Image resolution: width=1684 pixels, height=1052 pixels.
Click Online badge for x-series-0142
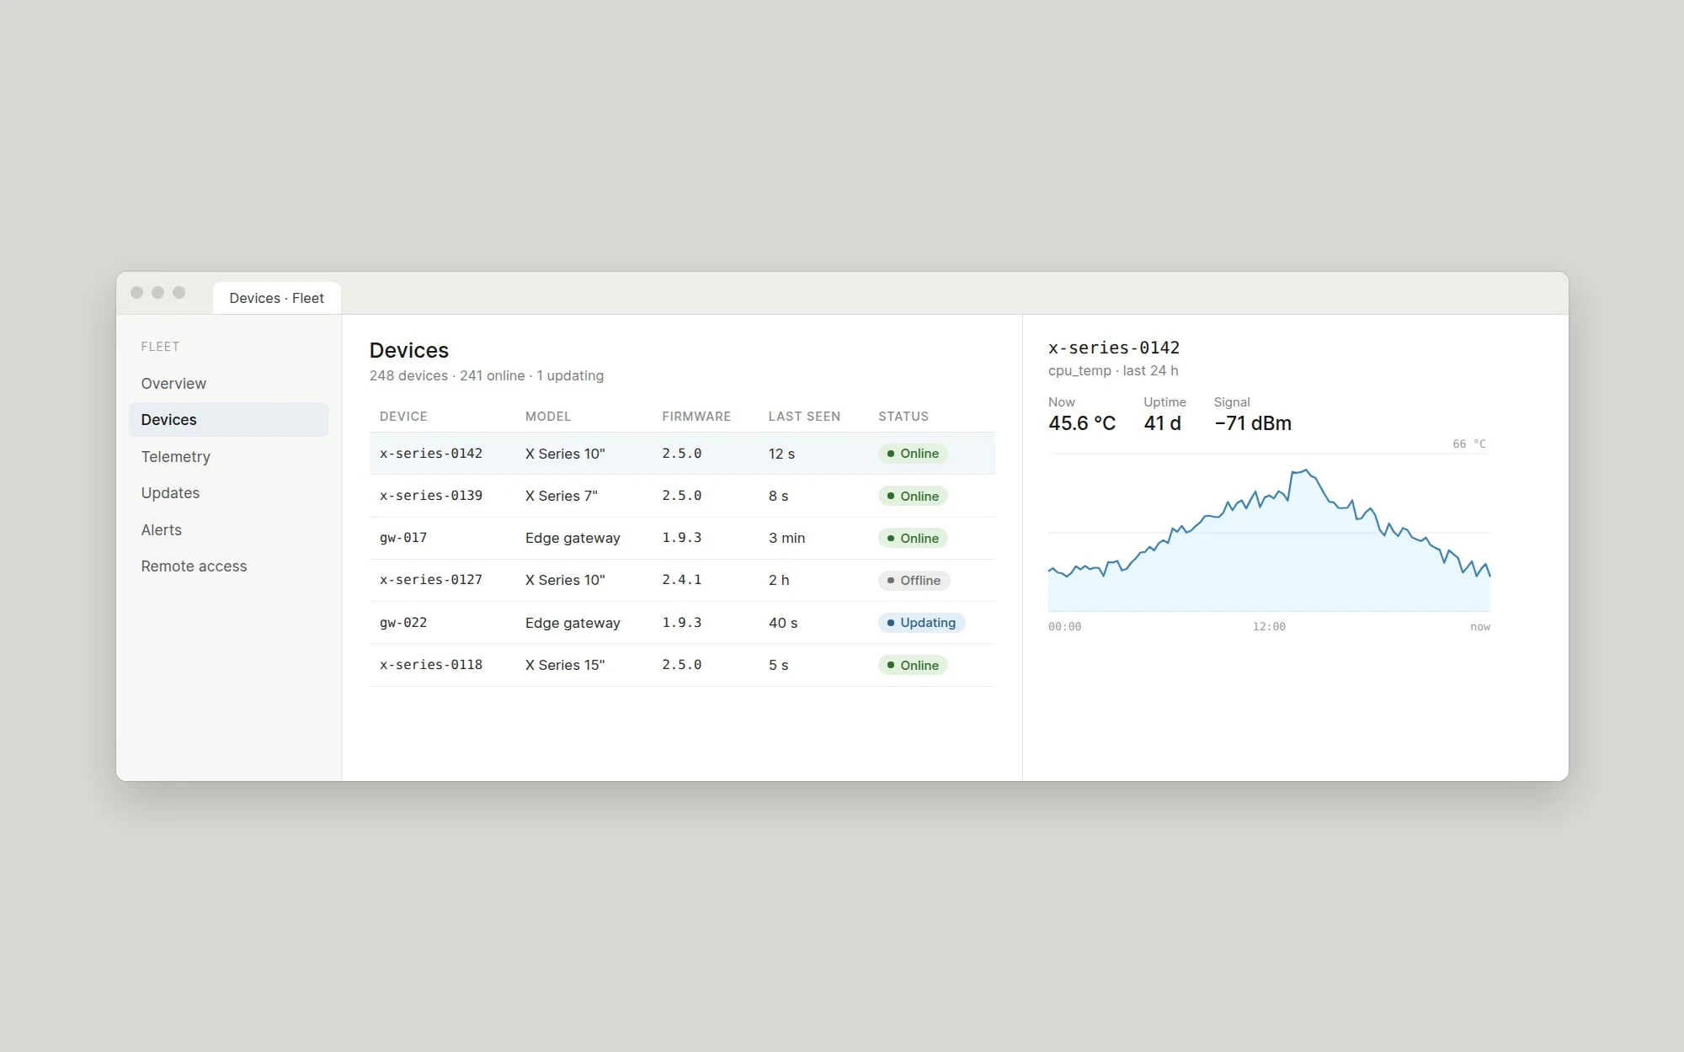913,454
